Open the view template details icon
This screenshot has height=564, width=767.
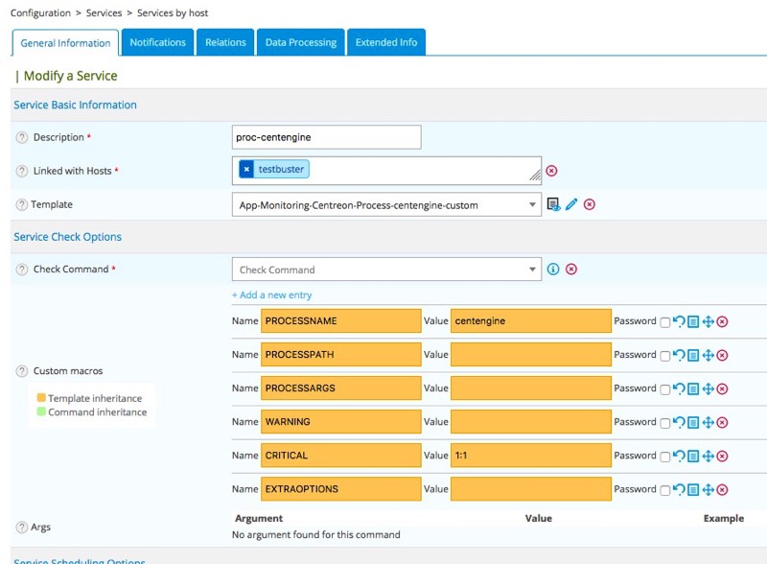[553, 204]
